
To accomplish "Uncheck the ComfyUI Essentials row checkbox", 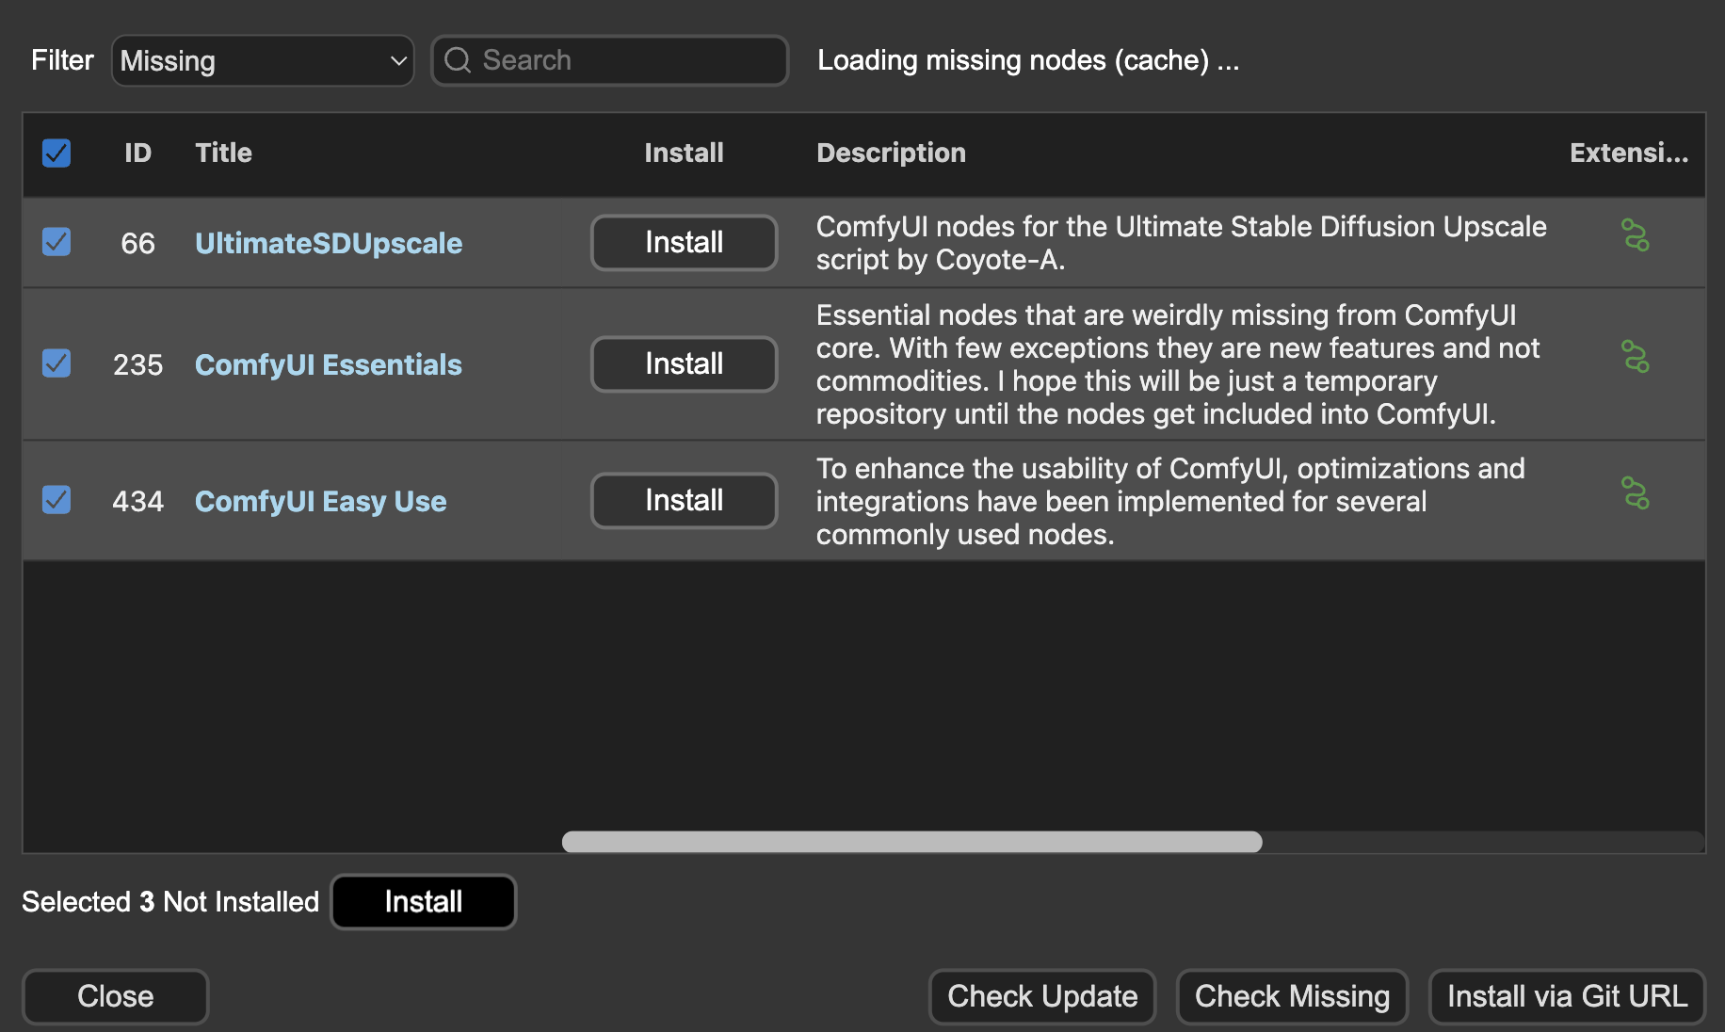I will coord(56,363).
